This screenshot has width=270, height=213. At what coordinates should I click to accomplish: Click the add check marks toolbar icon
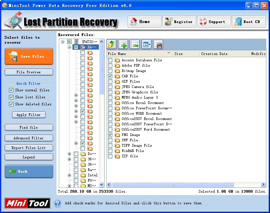[x=123, y=44]
